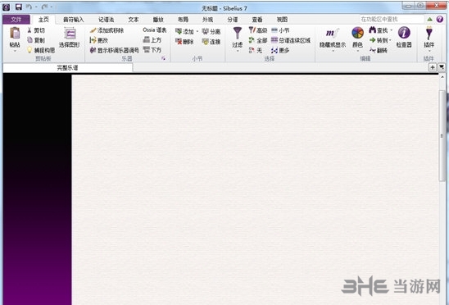
Task: Switch to the View (视图) tab
Action: coord(282,20)
